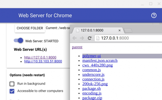162x100 pixels.
Task: Click the Options (needs restart) heading
Action: tap(27, 75)
